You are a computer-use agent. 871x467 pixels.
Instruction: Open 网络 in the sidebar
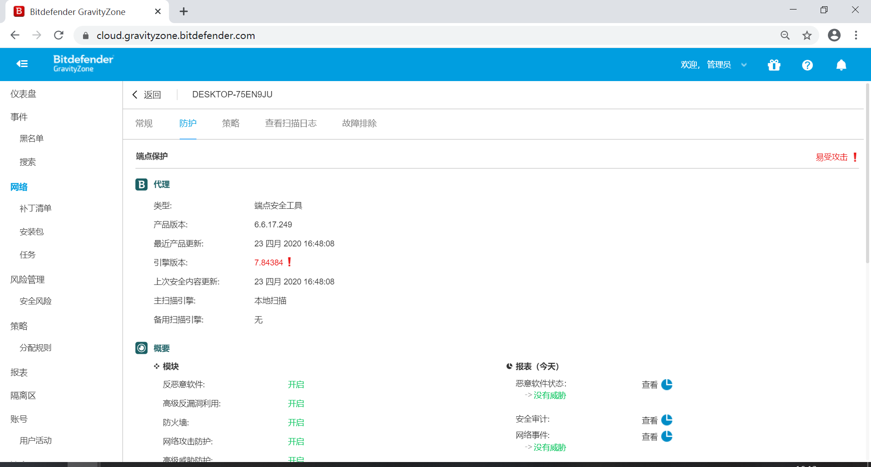coord(19,187)
